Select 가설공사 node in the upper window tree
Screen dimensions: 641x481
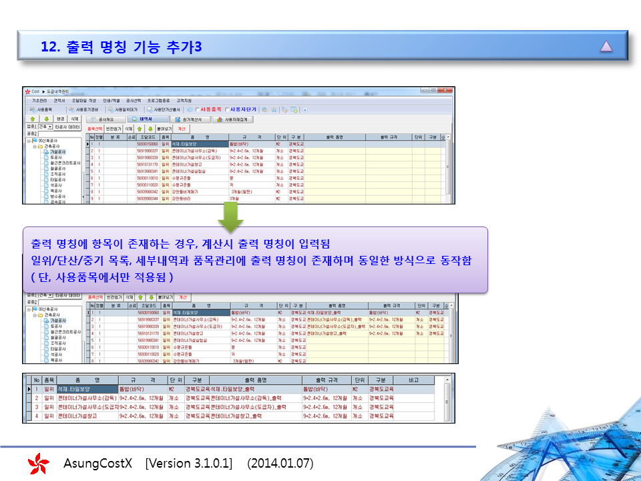click(57, 152)
